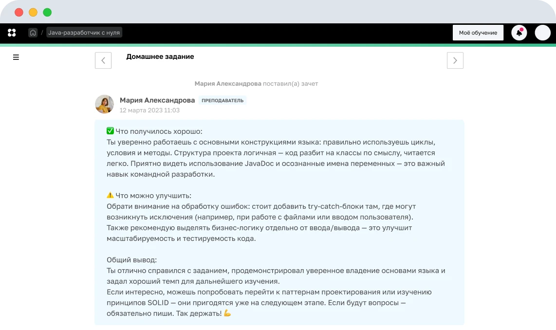Click the warning emoji before Что можно улучшить
556x330 pixels.
point(110,196)
